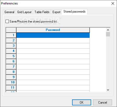The height and width of the screenshot is (107, 117).
Task: Go to the Export tab
Action: pyautogui.click(x=56, y=12)
